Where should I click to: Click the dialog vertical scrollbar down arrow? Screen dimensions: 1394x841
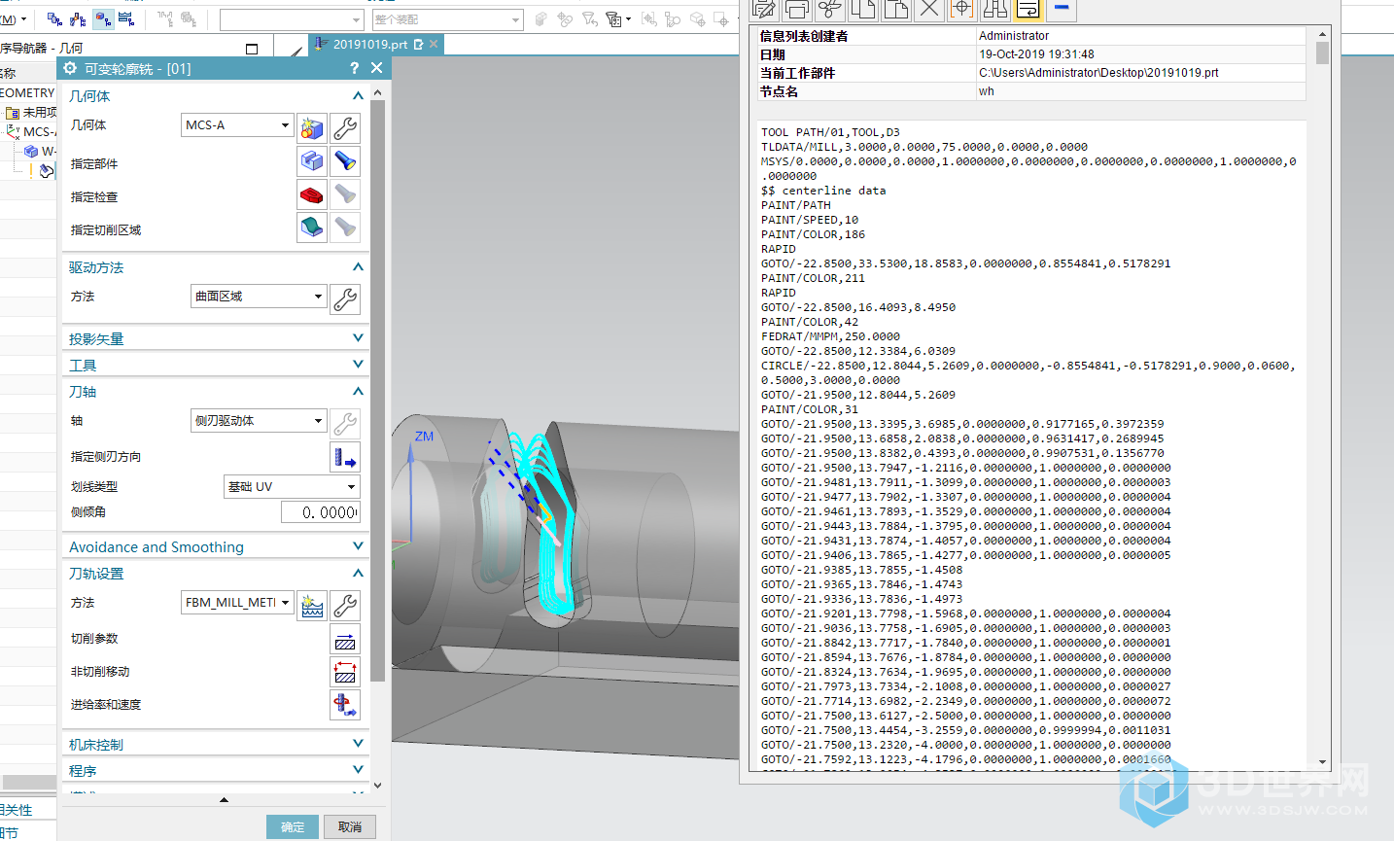(377, 786)
